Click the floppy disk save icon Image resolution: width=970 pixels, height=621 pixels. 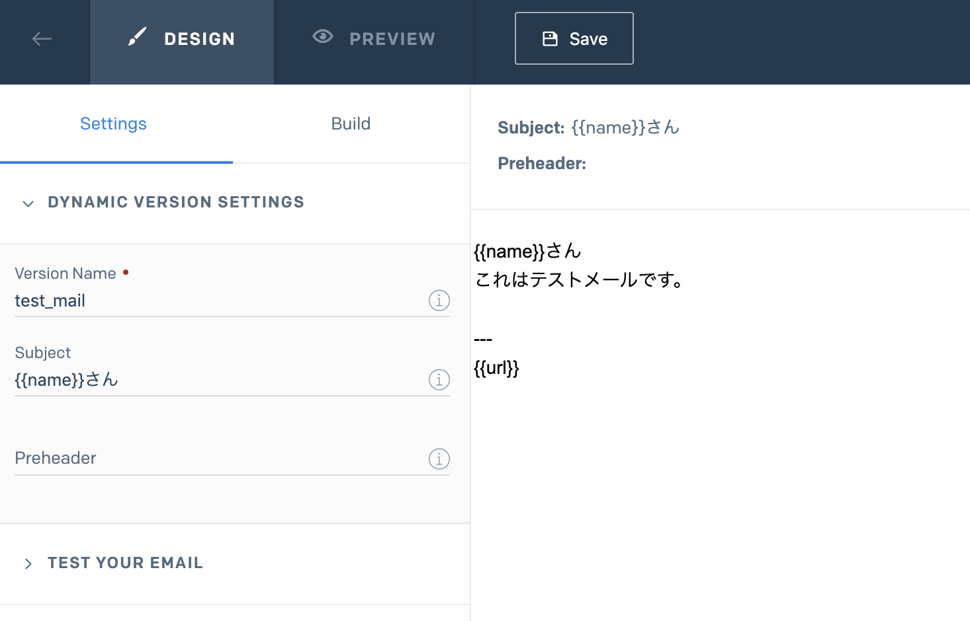(x=550, y=39)
